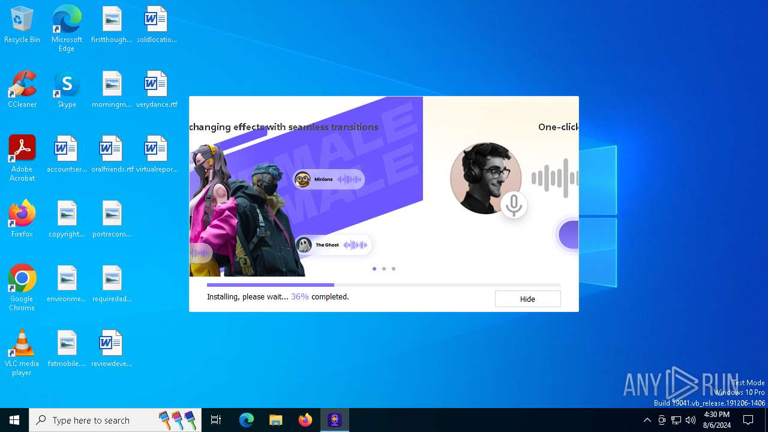
Task: Show hidden system tray icons
Action: [x=647, y=420]
